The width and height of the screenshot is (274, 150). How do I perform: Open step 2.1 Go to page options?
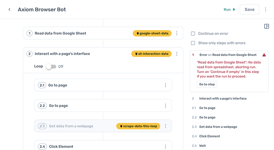(166, 85)
